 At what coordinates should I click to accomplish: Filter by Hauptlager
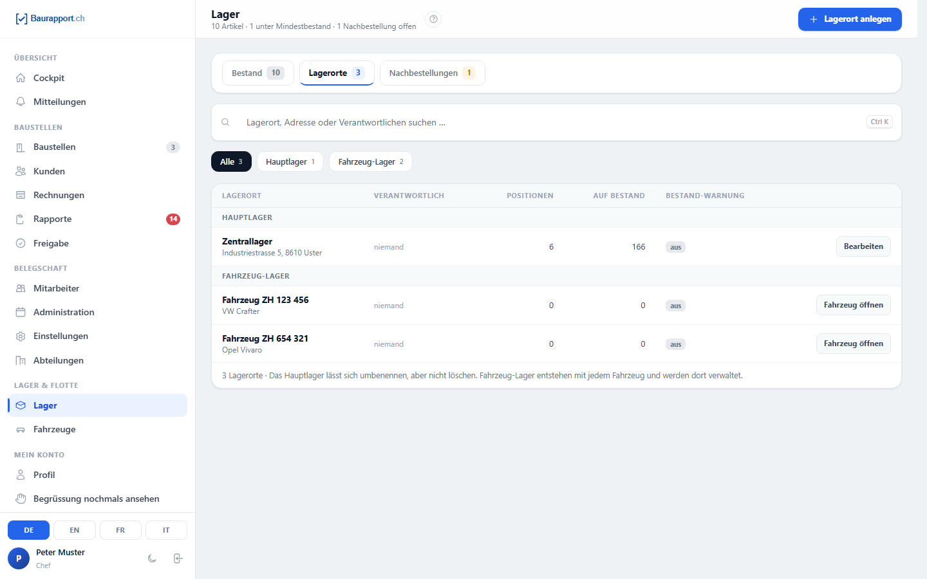click(290, 161)
